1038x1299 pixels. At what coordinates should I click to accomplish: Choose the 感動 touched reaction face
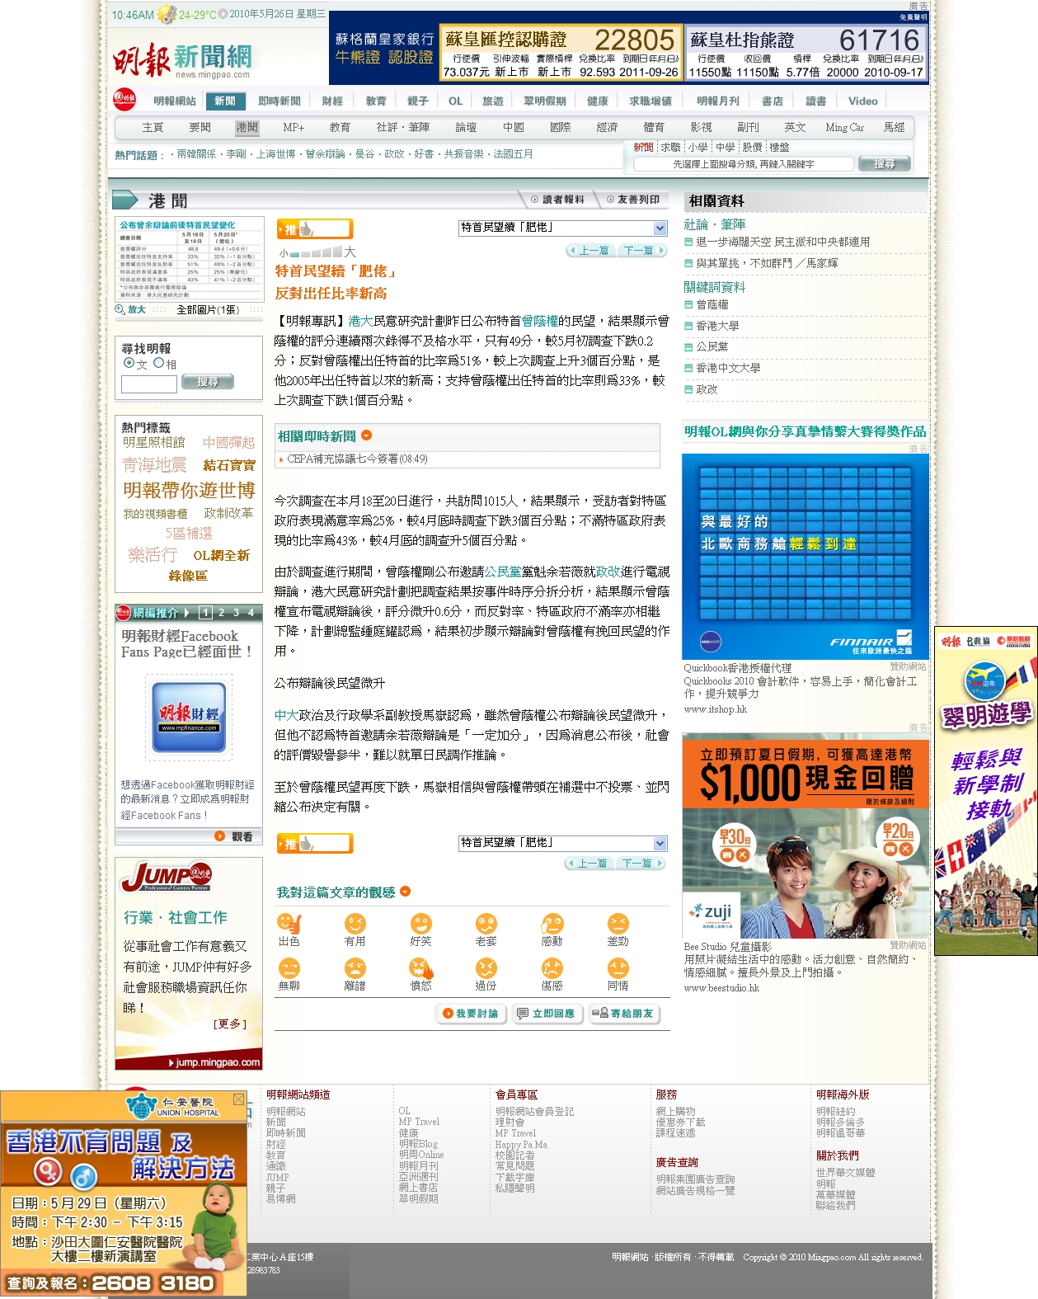point(552,924)
